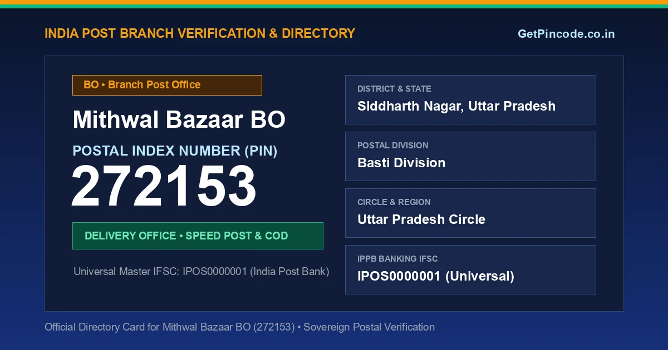Click the Delivery Office • Speed Post & COD badge

pyautogui.click(x=198, y=236)
